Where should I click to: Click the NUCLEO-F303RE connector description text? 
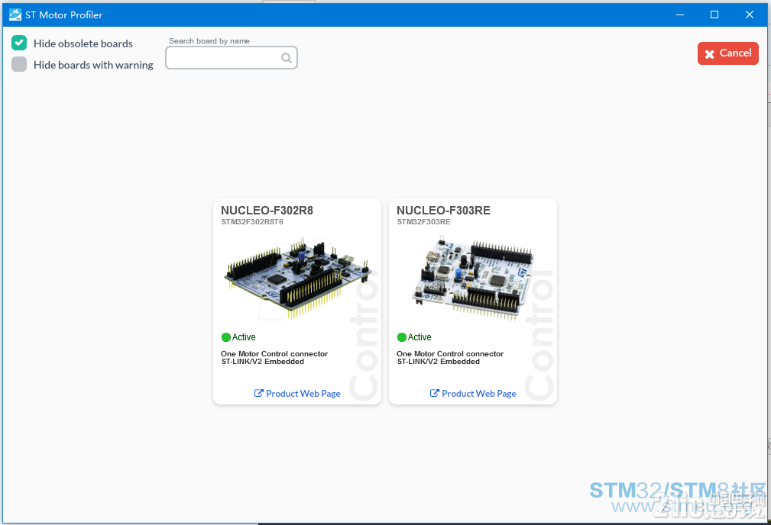450,358
